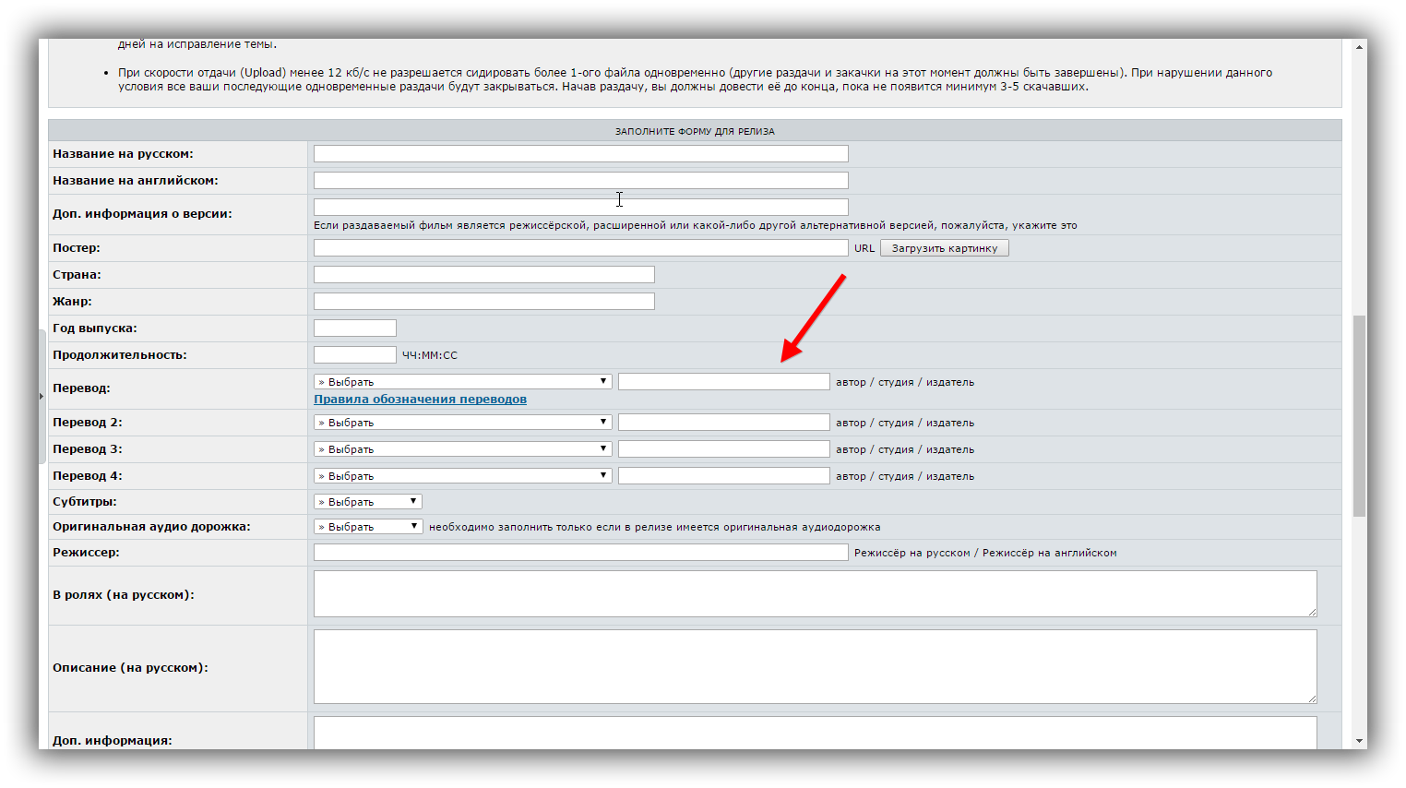Focus the Год выпуска field
Viewport: 1406px width, 788px height.
(354, 328)
